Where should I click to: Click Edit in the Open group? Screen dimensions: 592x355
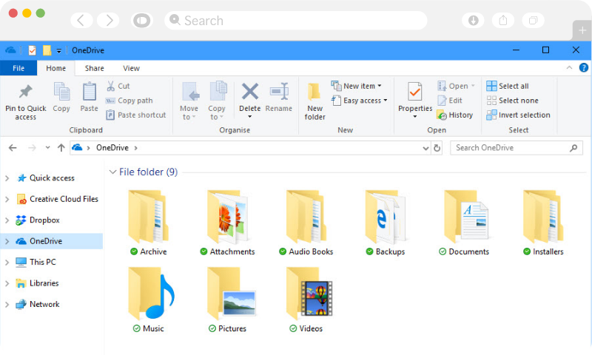point(450,101)
